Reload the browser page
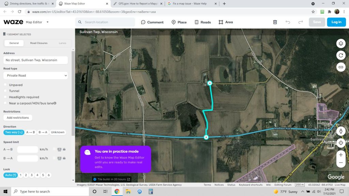 [19, 12]
